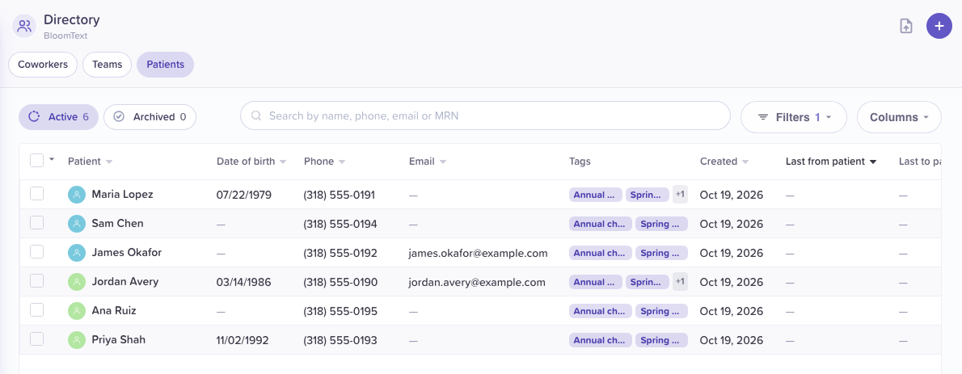Open the Filters dropdown
962x374 pixels.
(x=793, y=117)
